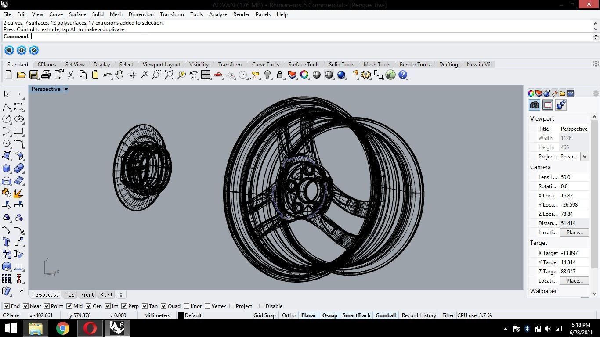Click the Command prompt input field
Screen dimensions: 600x337
click(x=312, y=36)
